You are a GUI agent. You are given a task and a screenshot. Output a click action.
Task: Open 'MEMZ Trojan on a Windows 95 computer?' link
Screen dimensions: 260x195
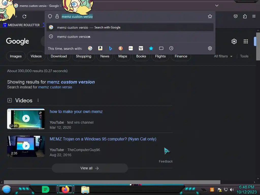point(103,139)
